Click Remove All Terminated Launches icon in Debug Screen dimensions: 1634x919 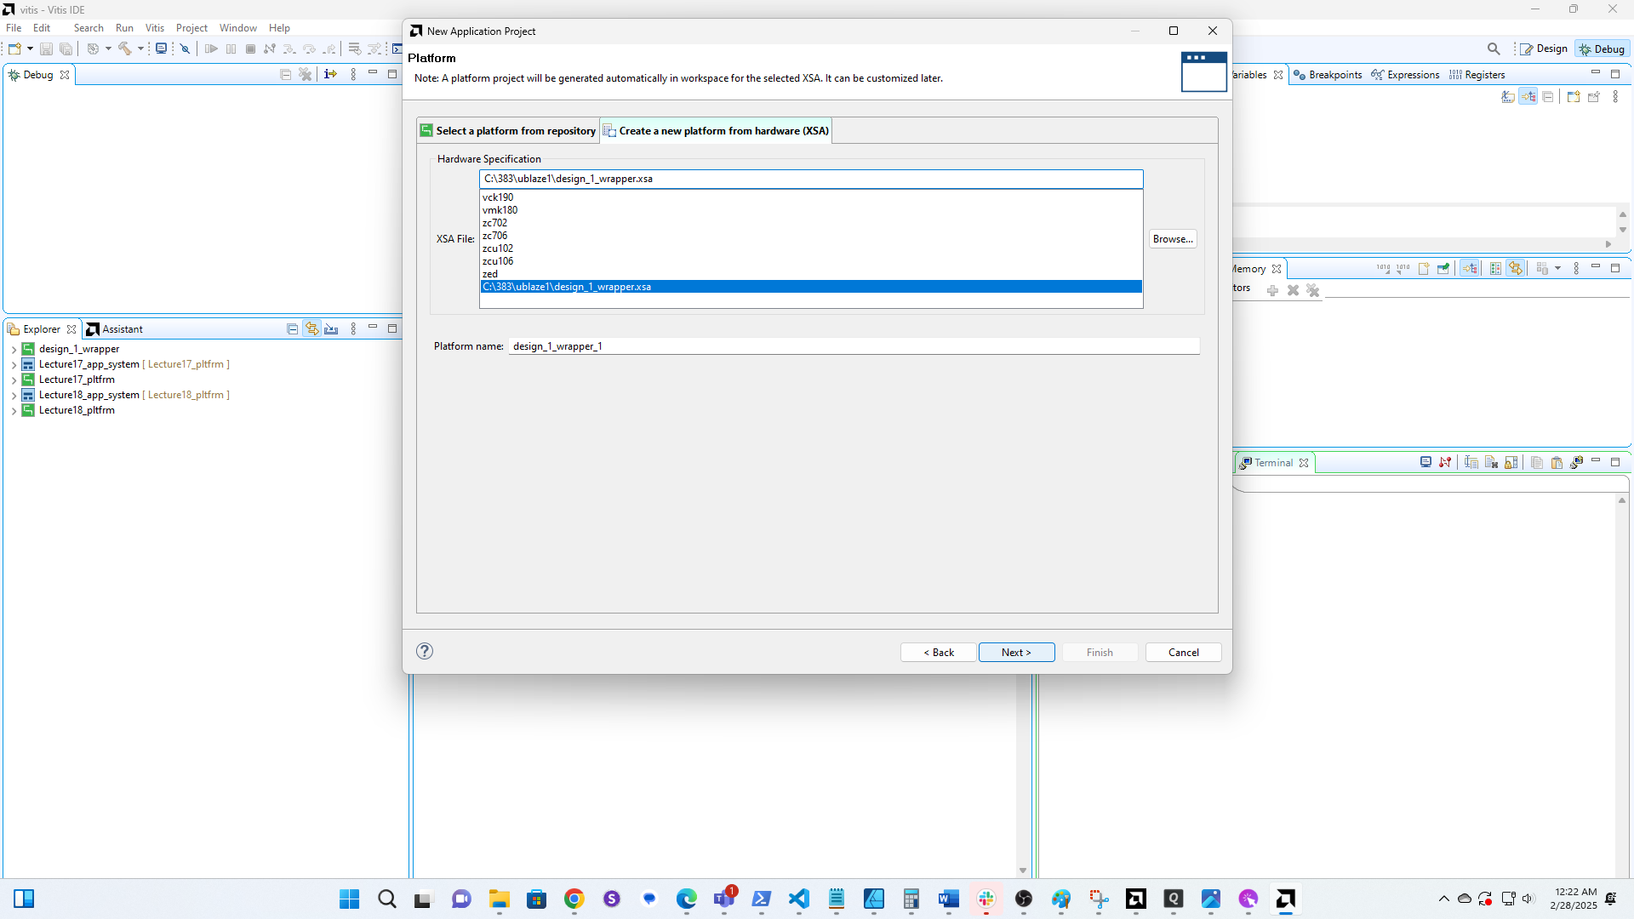click(306, 75)
